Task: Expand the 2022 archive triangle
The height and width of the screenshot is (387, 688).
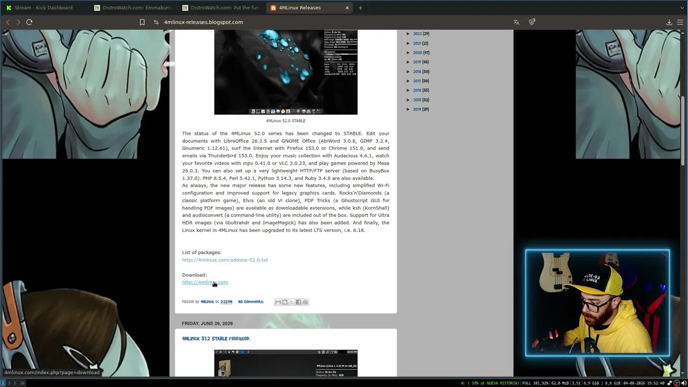Action: [408, 34]
